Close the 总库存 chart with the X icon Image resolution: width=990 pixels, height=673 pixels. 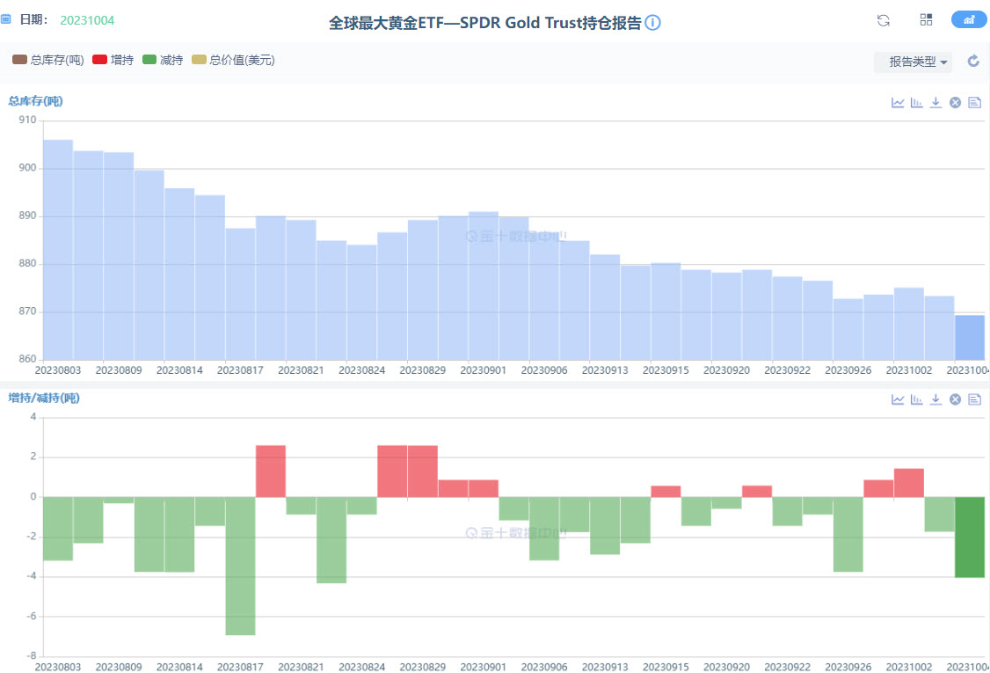coord(955,102)
